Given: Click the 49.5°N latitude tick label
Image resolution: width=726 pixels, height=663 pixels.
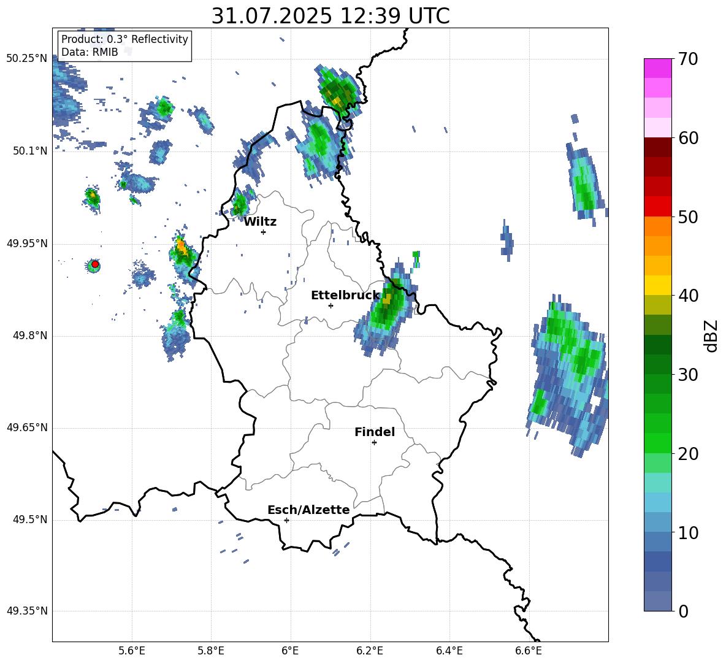Looking at the screenshot, I should coord(30,519).
